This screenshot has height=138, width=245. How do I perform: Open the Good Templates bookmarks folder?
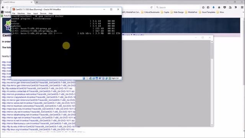pos(207,12)
